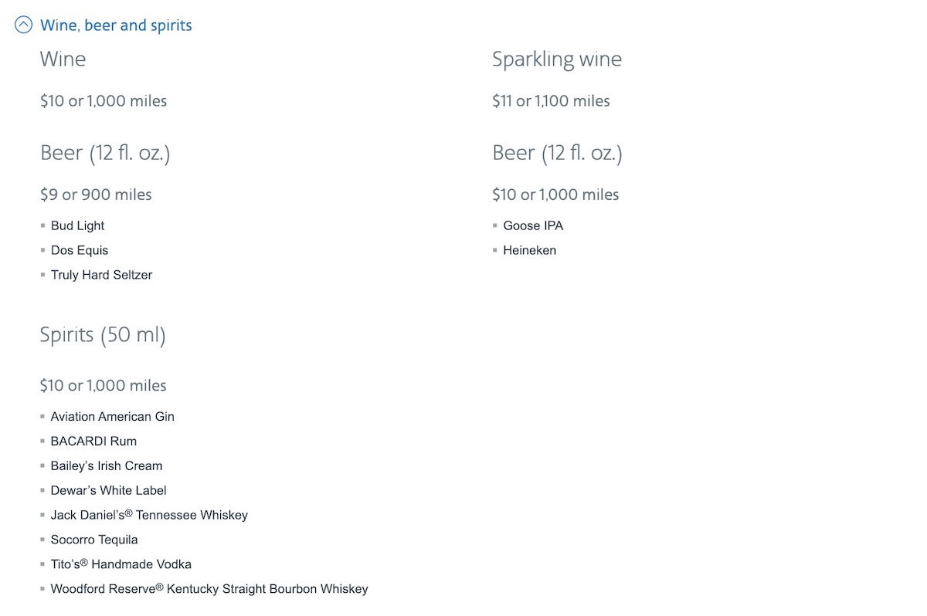Select the Heineken beer entry
Image resolution: width=927 pixels, height=616 pixels.
529,250
